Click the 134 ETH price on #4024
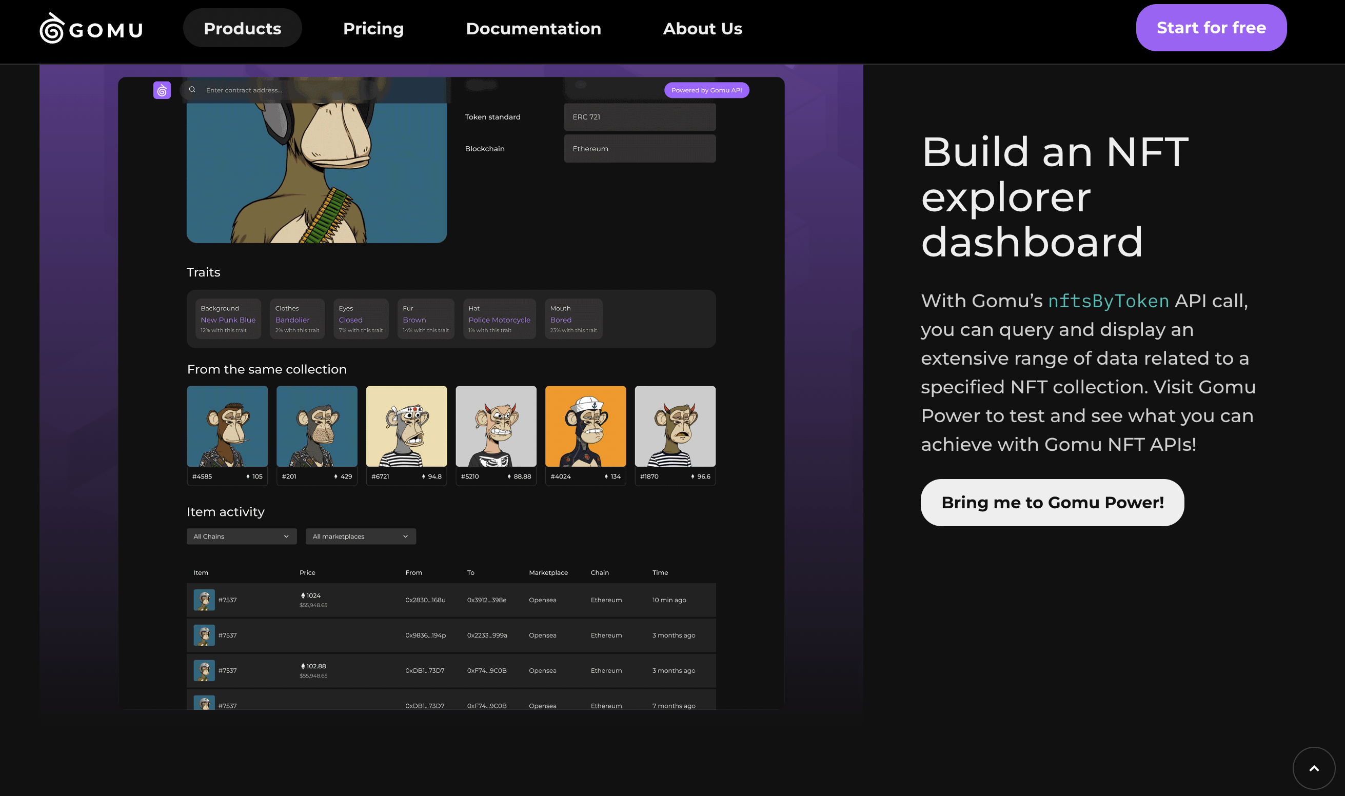Viewport: 1345px width, 796px height. click(612, 476)
